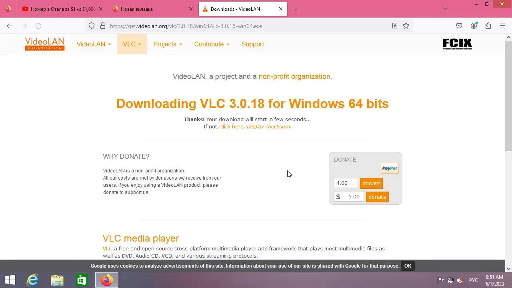Expand the VideoLAN nav dropdown

(94, 44)
